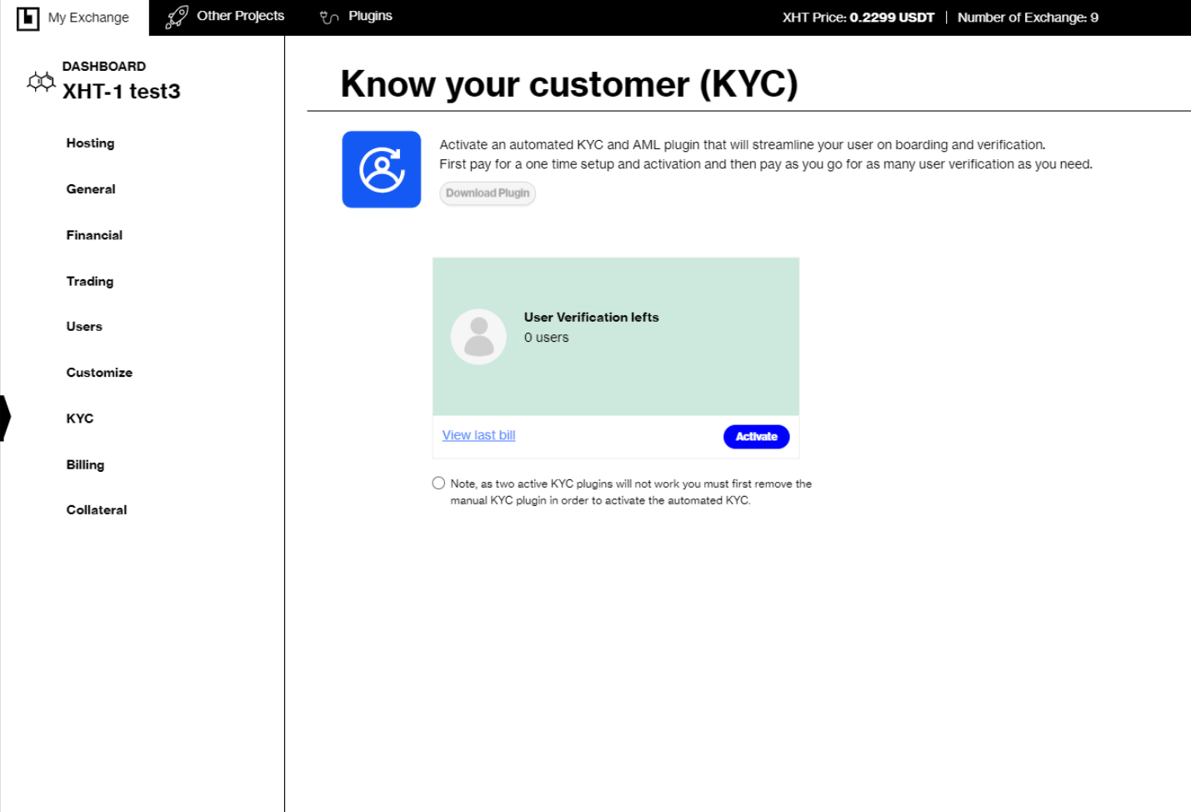This screenshot has height=812, width=1191.
Task: Select Billing in the sidebar
Action: (x=85, y=464)
